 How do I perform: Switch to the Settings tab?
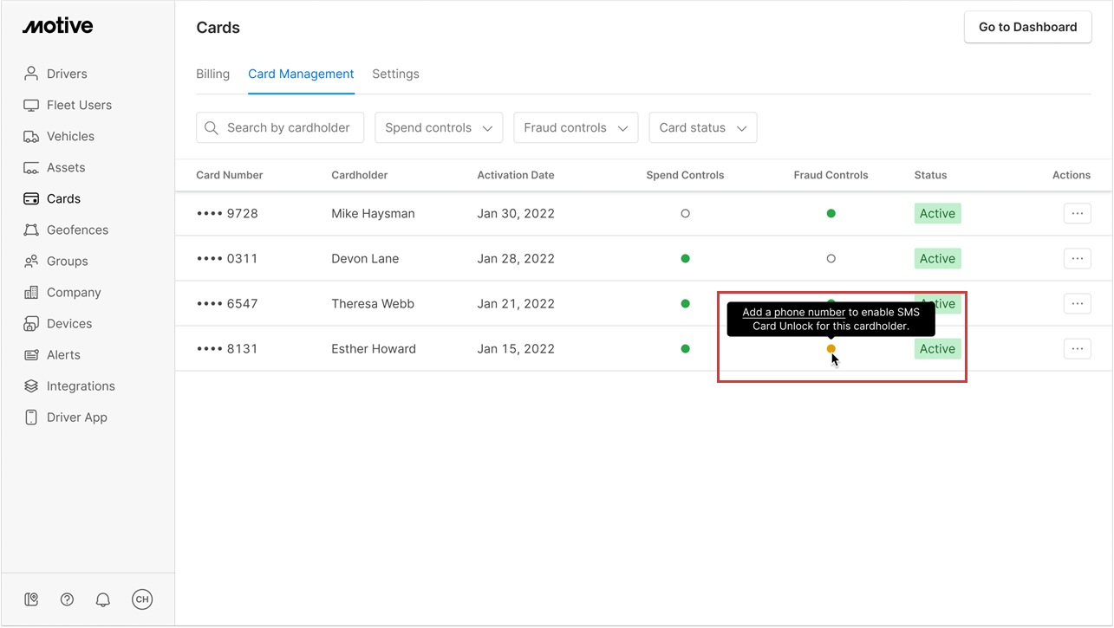395,74
